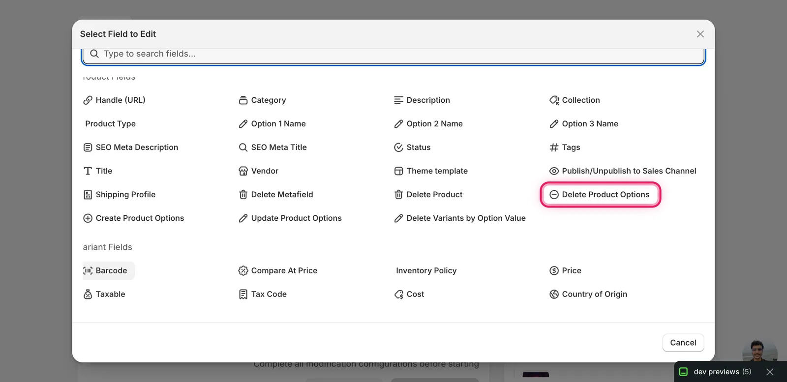Pick the Cost variant field
This screenshot has width=787, height=382.
(410, 294)
